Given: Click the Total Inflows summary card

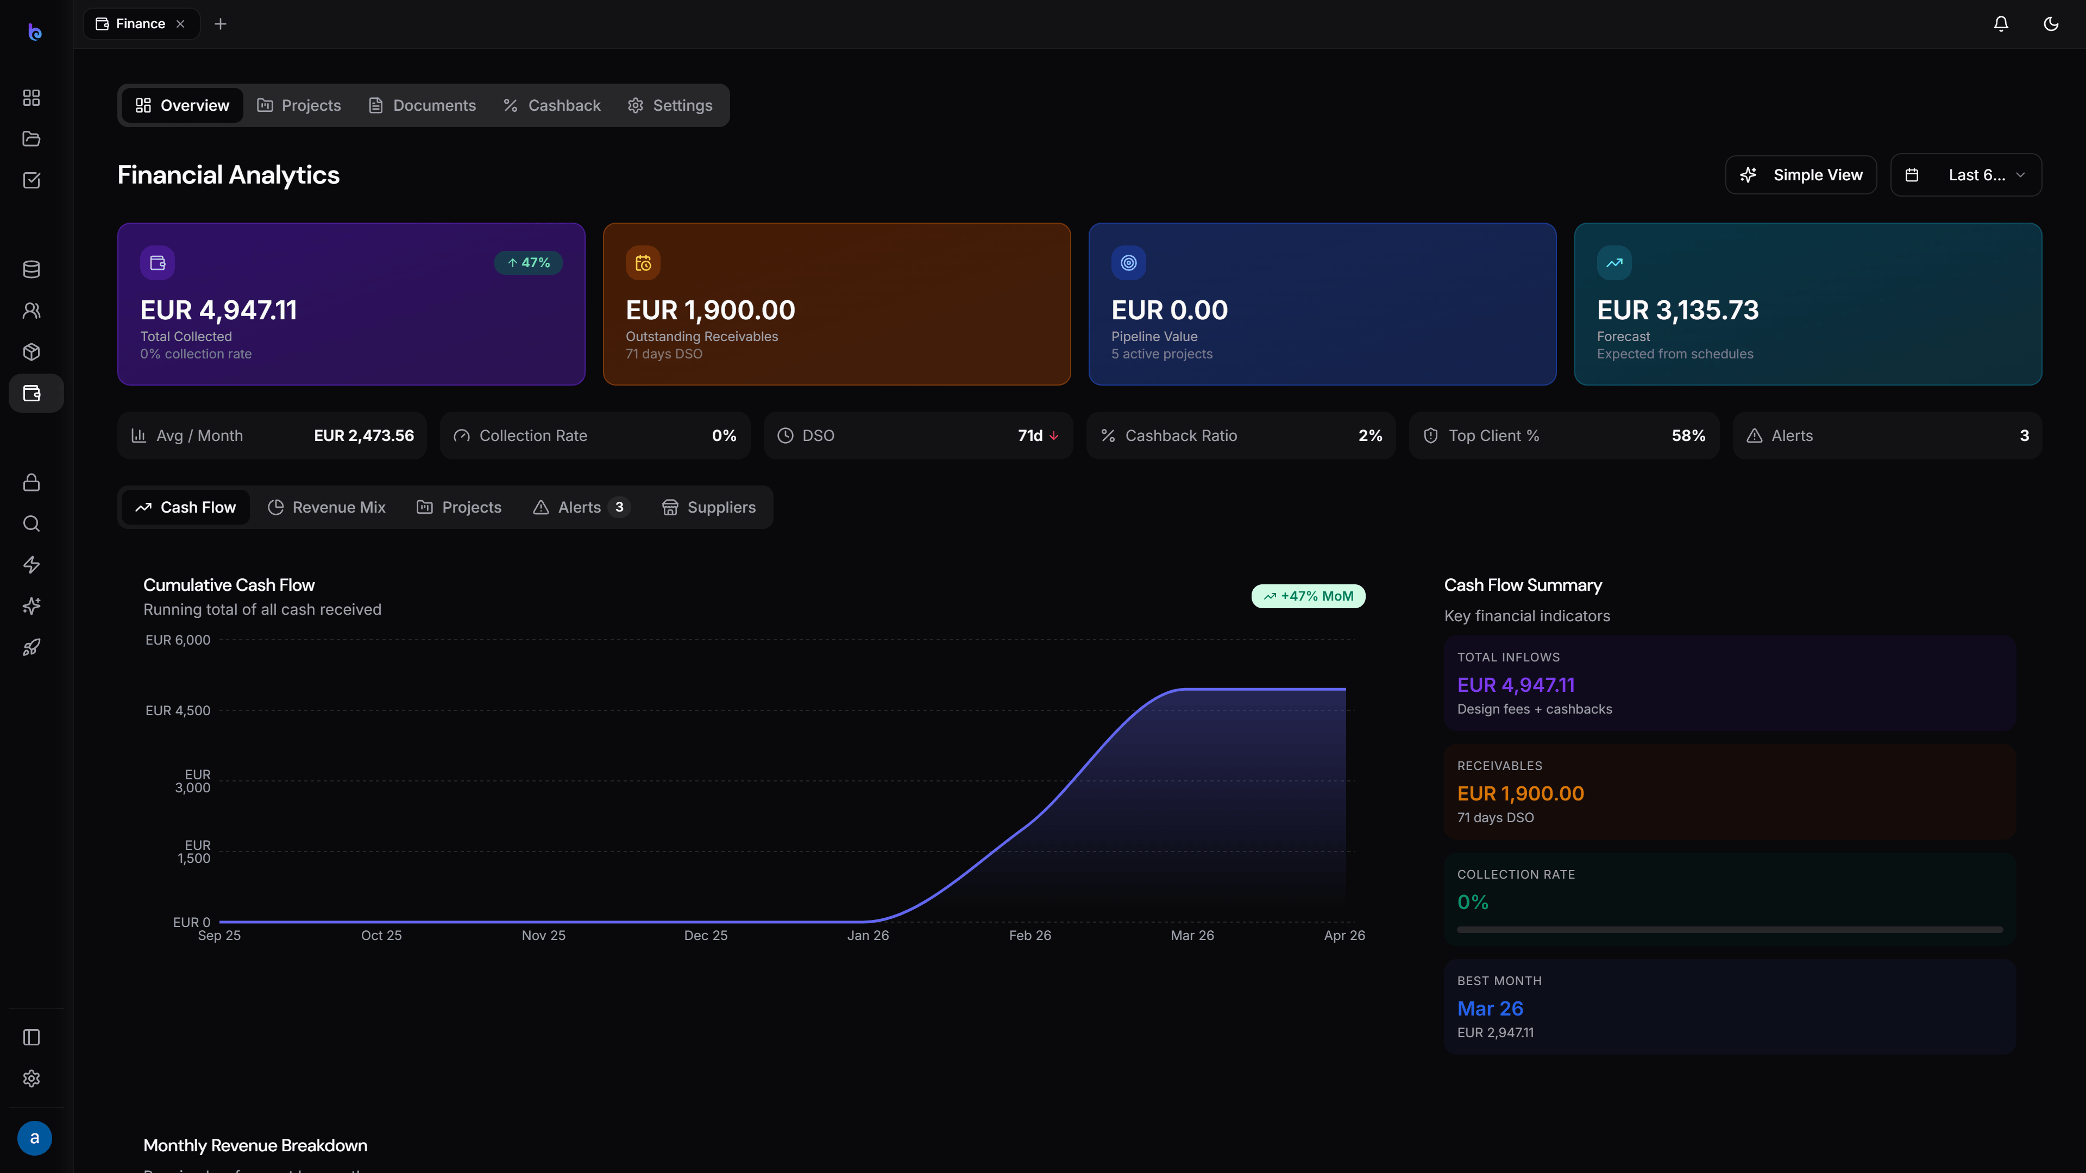Looking at the screenshot, I should (1730, 683).
